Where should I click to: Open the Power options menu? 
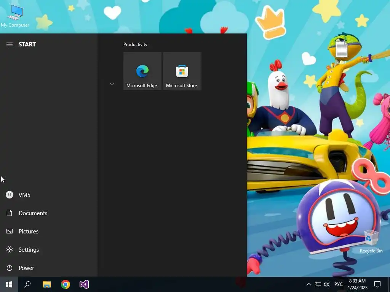[49, 268]
